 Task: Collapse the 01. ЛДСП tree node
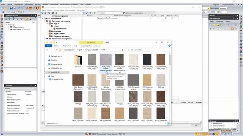[47, 23]
